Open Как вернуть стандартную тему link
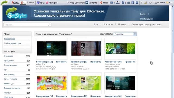Viewport: 174px width, 98px height. (x=147, y=24)
